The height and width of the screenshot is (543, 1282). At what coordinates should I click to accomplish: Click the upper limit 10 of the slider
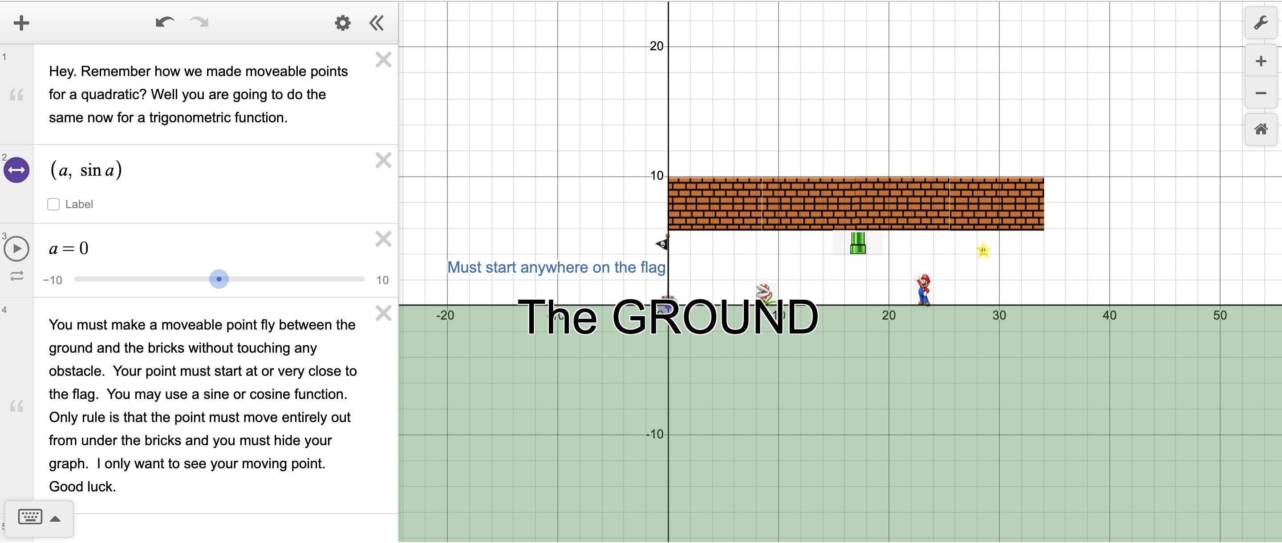pyautogui.click(x=382, y=281)
